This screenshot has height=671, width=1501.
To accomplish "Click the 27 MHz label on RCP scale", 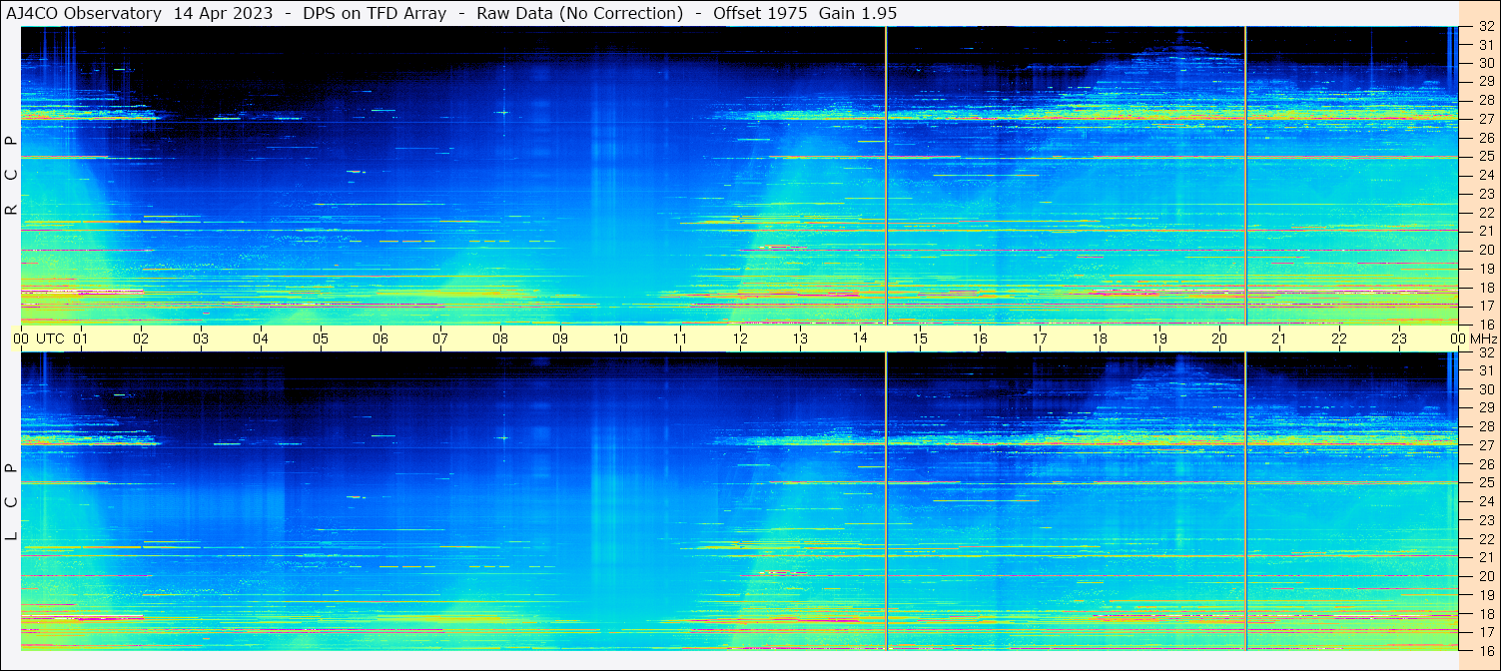I will point(1485,119).
